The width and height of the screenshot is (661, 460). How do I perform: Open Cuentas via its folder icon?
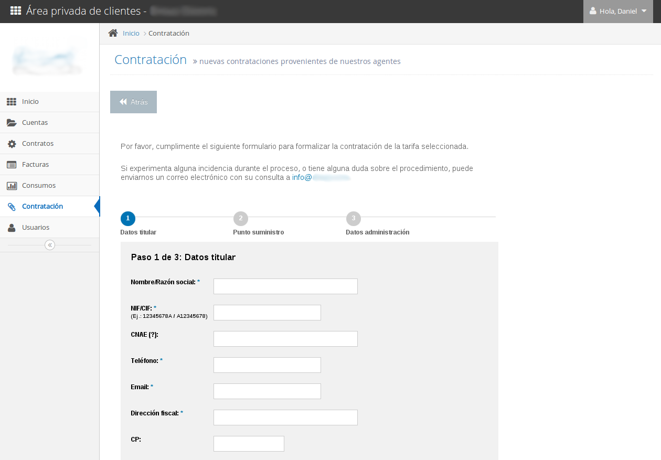(x=12, y=122)
